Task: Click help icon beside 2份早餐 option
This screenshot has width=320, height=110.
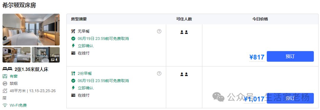Action: click(159, 73)
